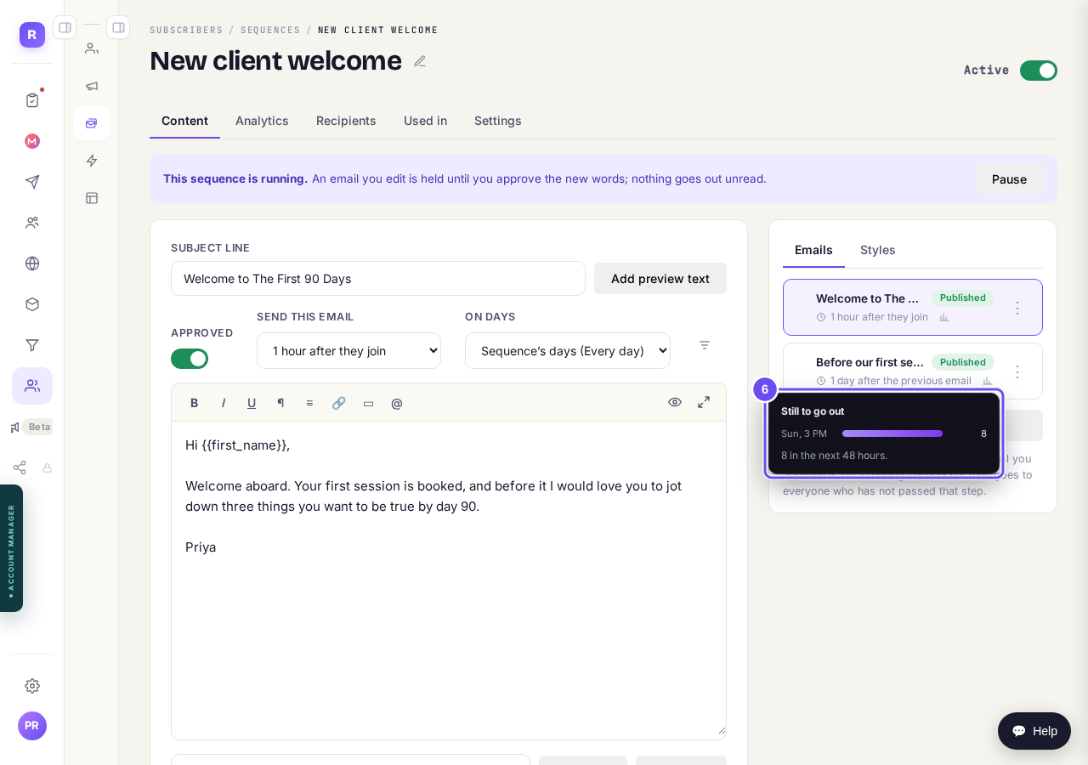Toggle the secondary sidebar panel button
The width and height of the screenshot is (1088, 765).
(118, 27)
